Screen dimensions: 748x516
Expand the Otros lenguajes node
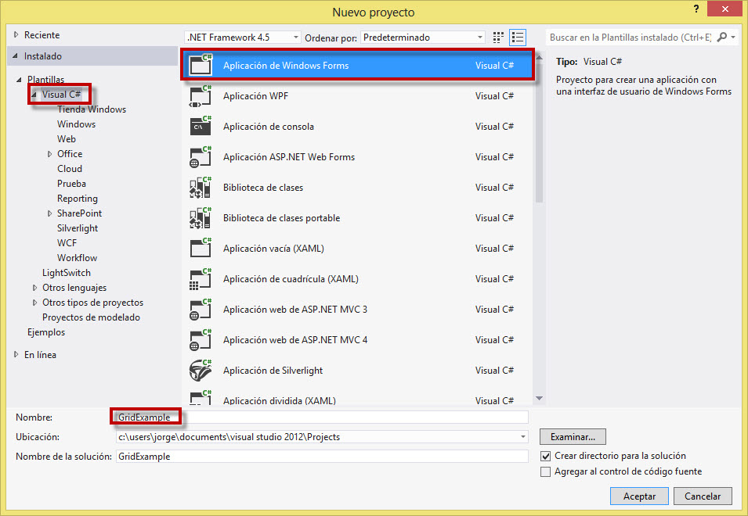[34, 288]
